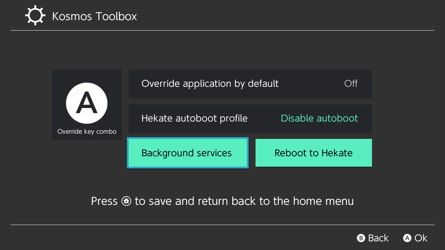Screen dimensions: 445x250
Task: Click the header divider line below the title
Action: pos(222,31)
